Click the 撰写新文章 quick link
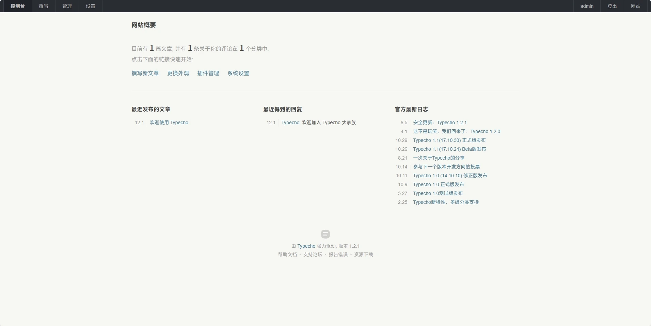The height and width of the screenshot is (326, 651). click(145, 73)
